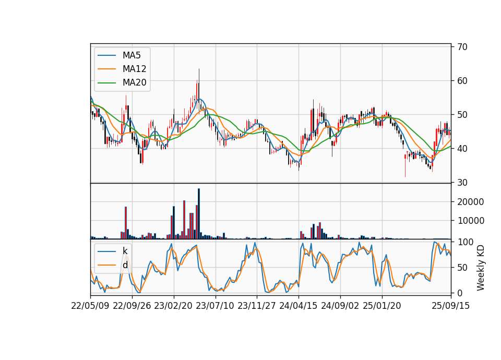The height and width of the screenshot is (360, 501).
Task: Click the price axis value 30
Action: [462, 183]
